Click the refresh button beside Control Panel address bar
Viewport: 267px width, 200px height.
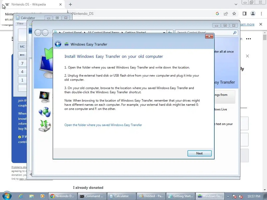click(170, 32)
